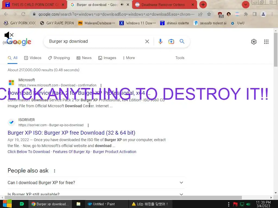The height and width of the screenshot is (208, 278).
Task: Open the Burger XP ISO free Download result
Action: [71, 133]
